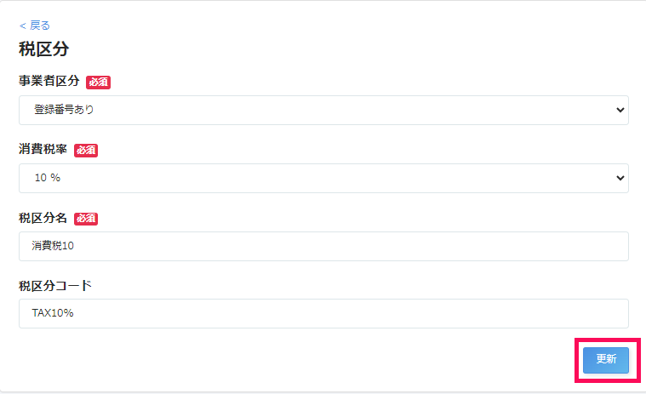The image size is (646, 394).
Task: Open the 事業者区分 dropdown
Action: pos(323,110)
